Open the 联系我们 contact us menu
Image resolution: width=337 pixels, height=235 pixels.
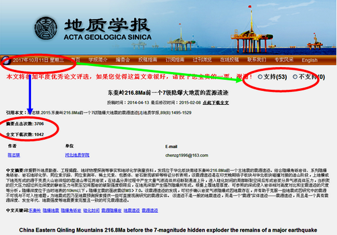point(257,60)
